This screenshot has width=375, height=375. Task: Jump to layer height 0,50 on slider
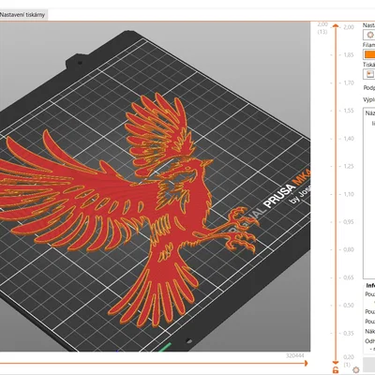tap(349, 306)
